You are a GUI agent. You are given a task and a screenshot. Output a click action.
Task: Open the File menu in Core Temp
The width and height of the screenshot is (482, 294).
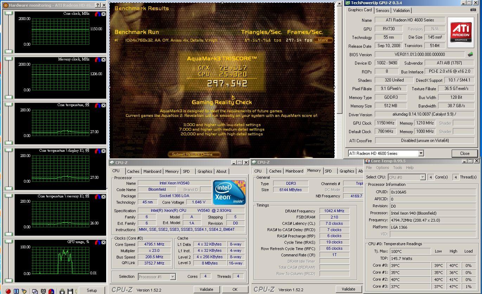tap(369, 168)
